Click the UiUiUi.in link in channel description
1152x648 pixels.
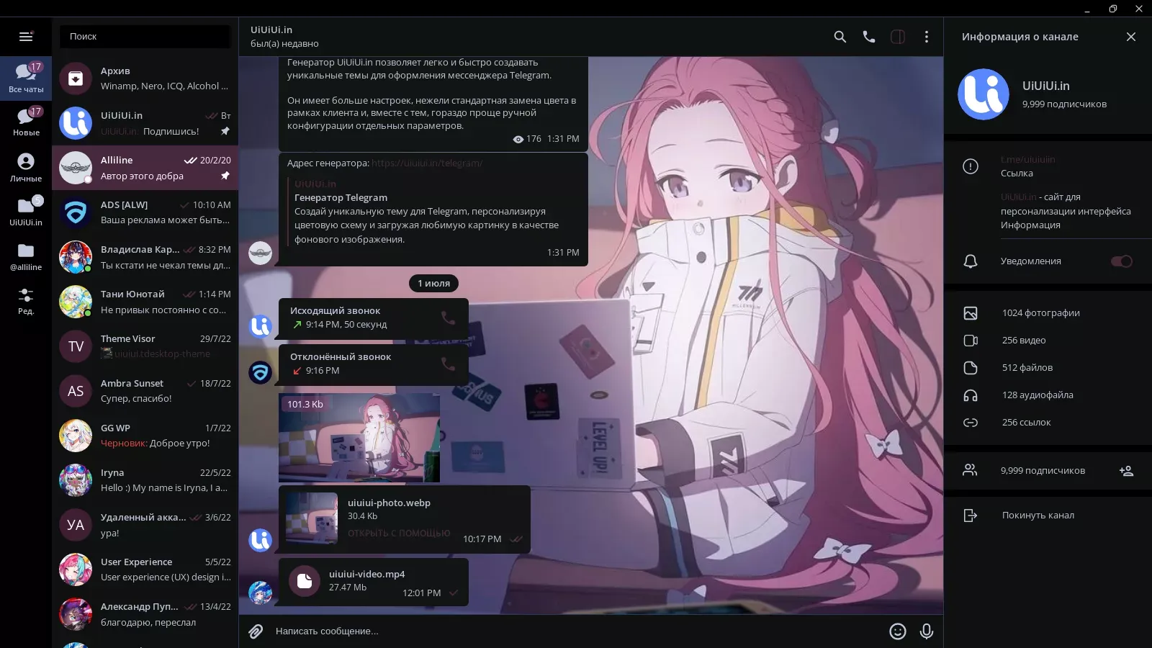[1018, 197]
